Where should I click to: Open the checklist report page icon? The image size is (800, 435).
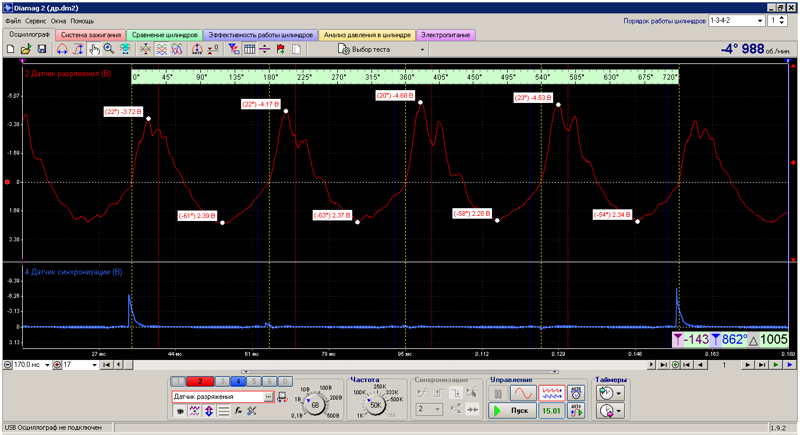(296, 49)
